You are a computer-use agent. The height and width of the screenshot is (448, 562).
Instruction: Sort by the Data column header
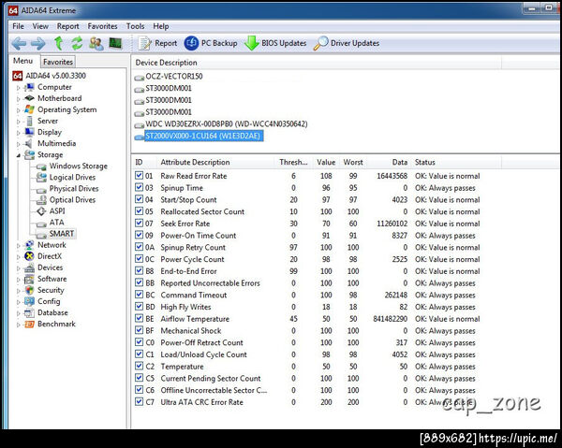[x=400, y=162]
